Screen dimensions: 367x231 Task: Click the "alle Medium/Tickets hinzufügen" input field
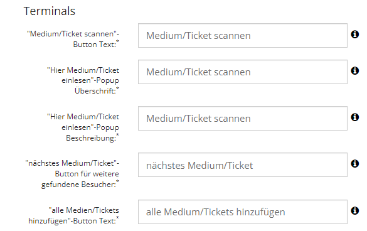(243, 212)
